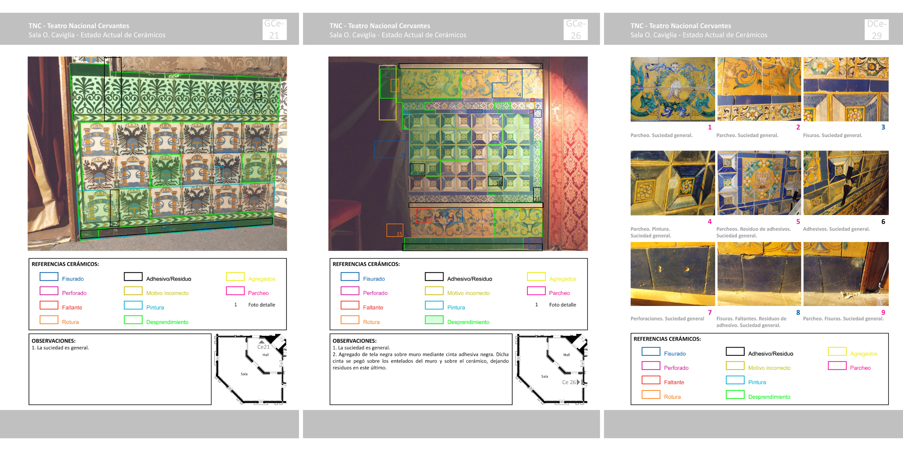Click detail photo number 7 on DCe-29 page
The height and width of the screenshot is (451, 903).
tap(673, 274)
